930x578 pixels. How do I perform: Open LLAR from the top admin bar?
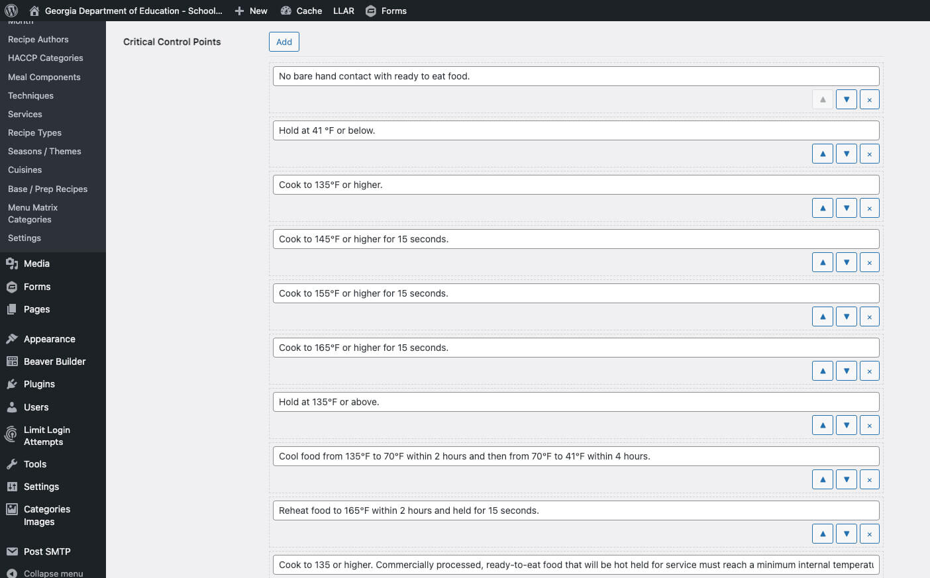(343, 10)
